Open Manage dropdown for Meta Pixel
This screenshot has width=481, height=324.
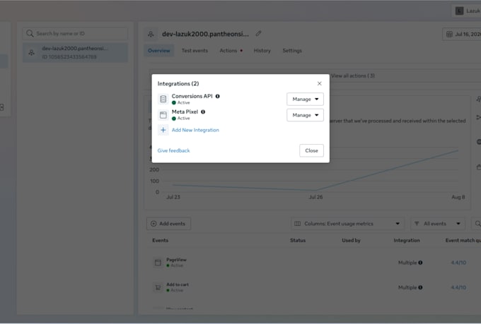click(x=305, y=115)
